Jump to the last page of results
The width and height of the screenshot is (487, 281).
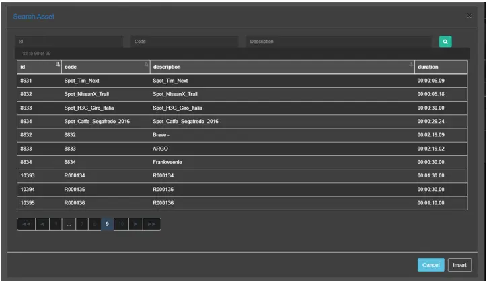152,224
